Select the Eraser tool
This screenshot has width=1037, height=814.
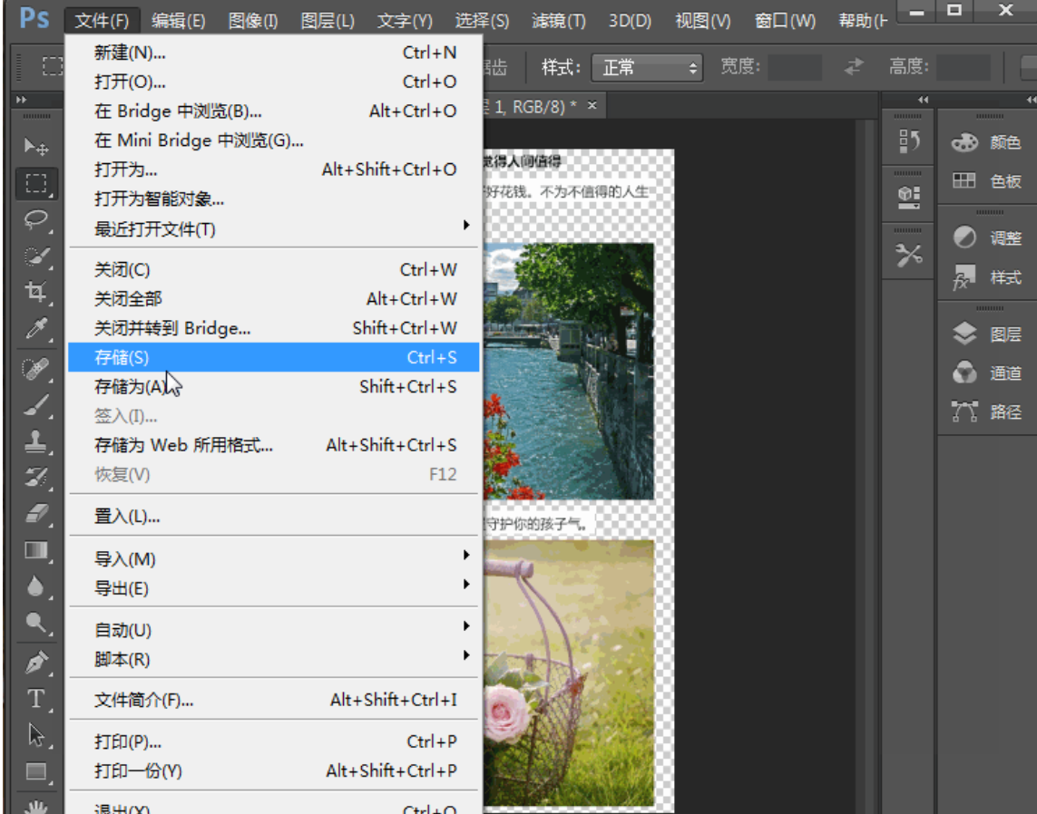coord(35,513)
